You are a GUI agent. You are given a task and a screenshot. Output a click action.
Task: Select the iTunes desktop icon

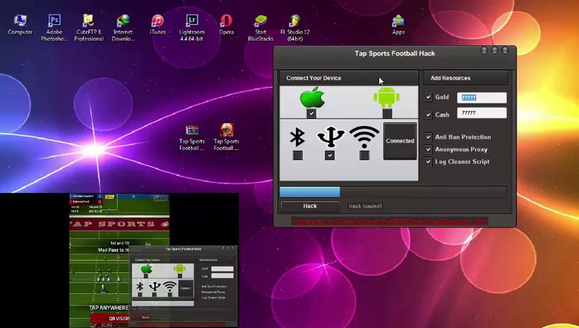tap(157, 25)
